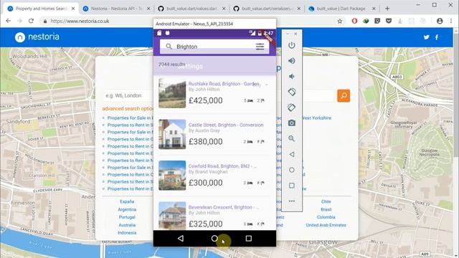Click Nestoria logo in header
The image size is (459, 258).
pos(37,37)
